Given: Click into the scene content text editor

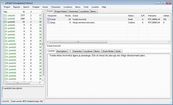Looking at the screenshot, I should click(109, 75).
